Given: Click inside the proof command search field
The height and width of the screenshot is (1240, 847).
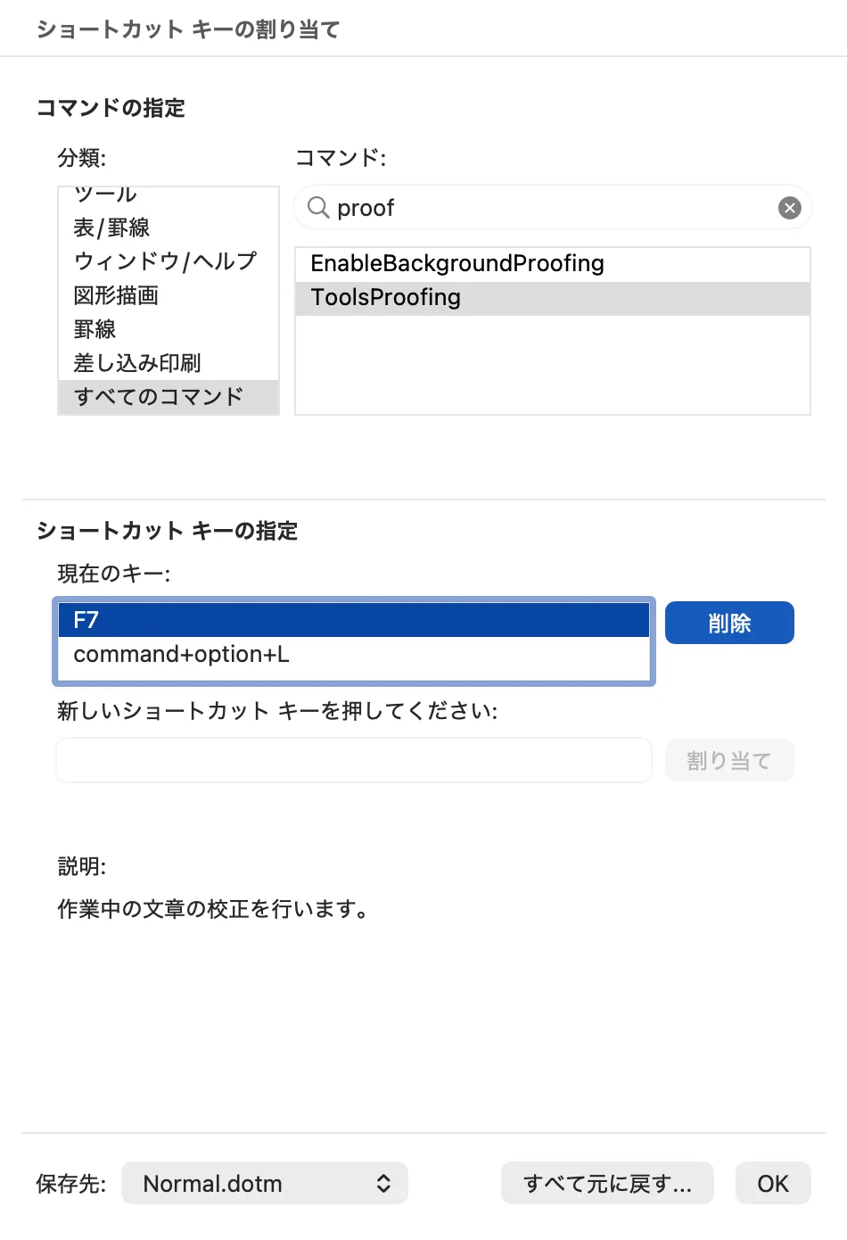Looking at the screenshot, I should click(535, 207).
